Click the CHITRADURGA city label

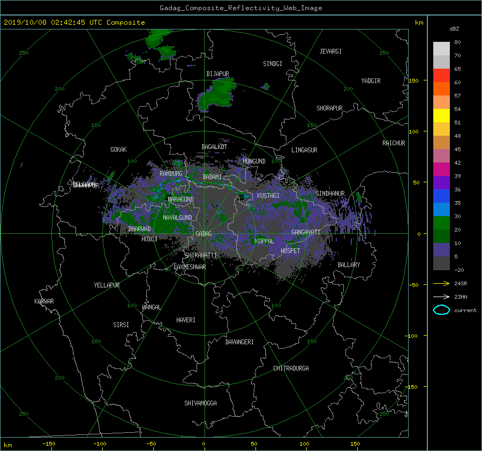coord(291,368)
